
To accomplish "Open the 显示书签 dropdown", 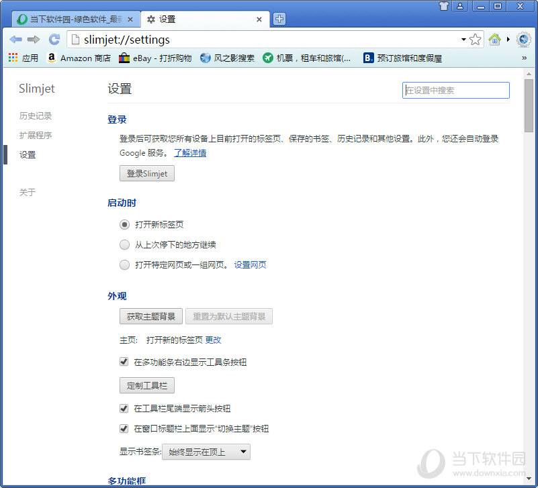I will [x=206, y=451].
